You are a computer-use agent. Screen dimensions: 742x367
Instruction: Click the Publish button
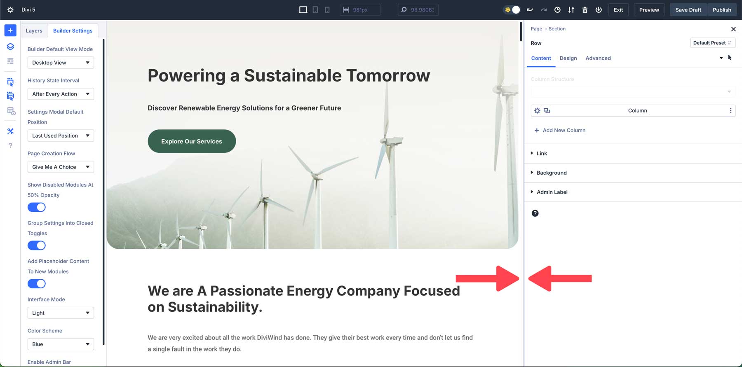tap(722, 10)
